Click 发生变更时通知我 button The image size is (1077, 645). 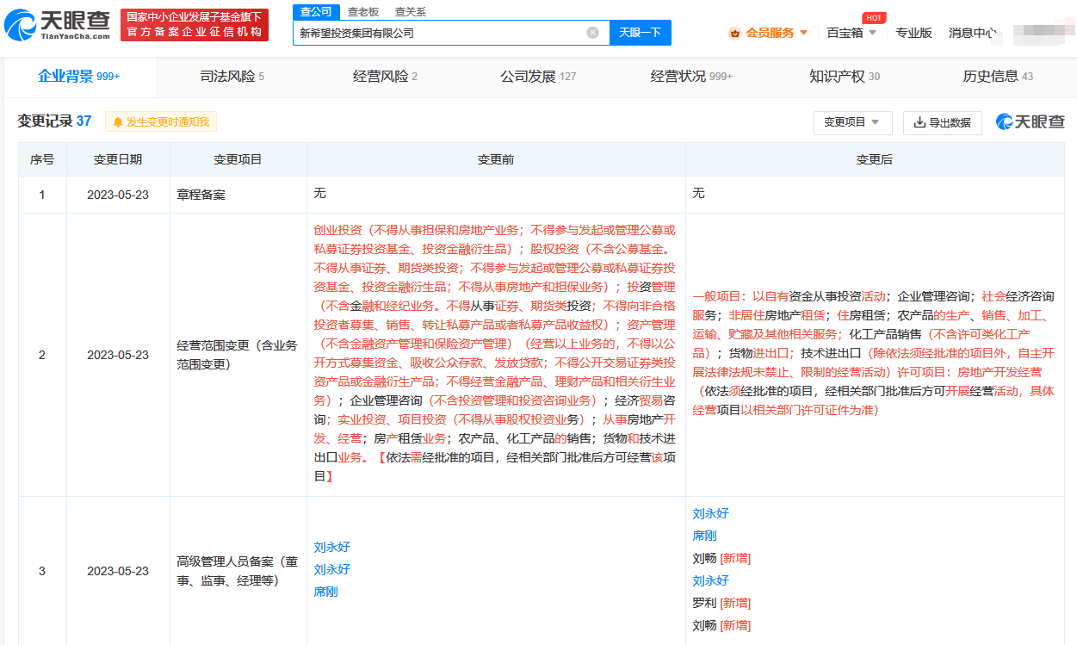(x=161, y=122)
